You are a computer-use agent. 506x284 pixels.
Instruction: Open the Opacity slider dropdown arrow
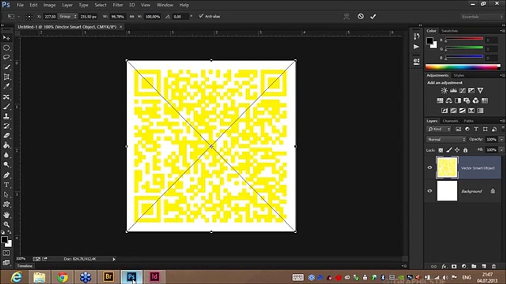point(502,139)
